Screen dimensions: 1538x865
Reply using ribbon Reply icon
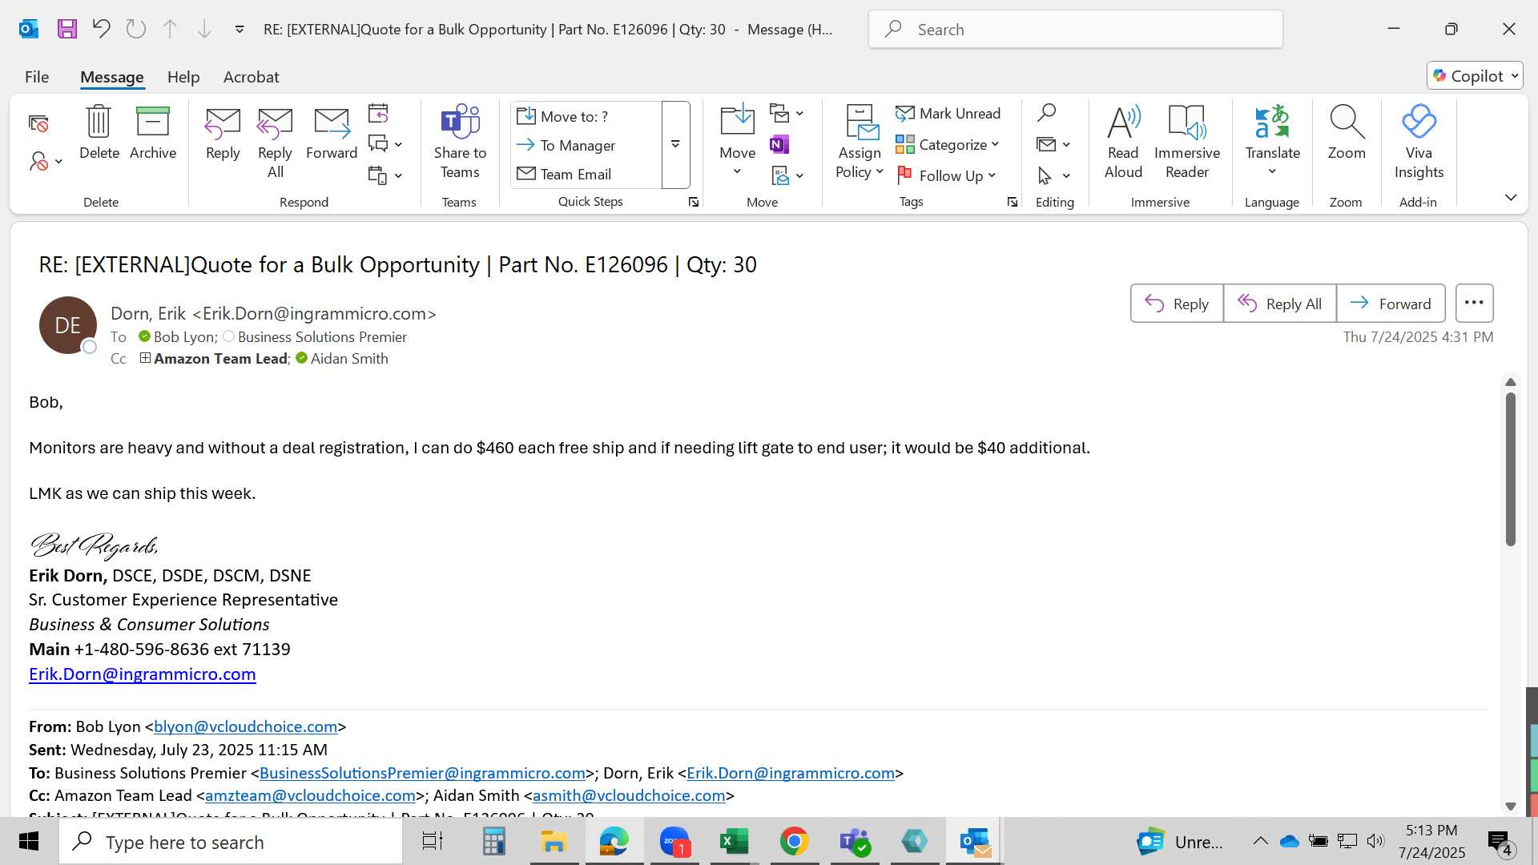tap(223, 132)
